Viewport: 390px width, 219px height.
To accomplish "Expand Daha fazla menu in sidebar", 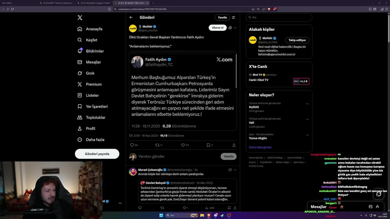I will click(91, 140).
